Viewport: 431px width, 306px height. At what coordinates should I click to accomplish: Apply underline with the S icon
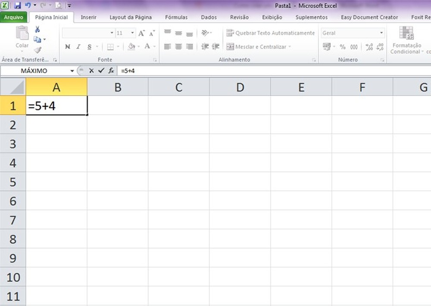(89, 47)
